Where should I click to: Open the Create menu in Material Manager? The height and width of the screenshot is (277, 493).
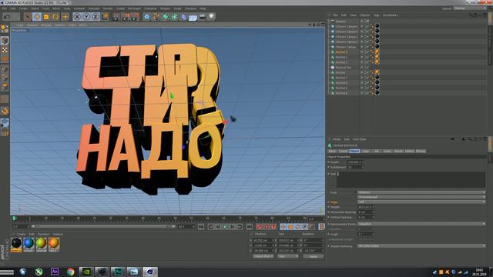coord(21,234)
